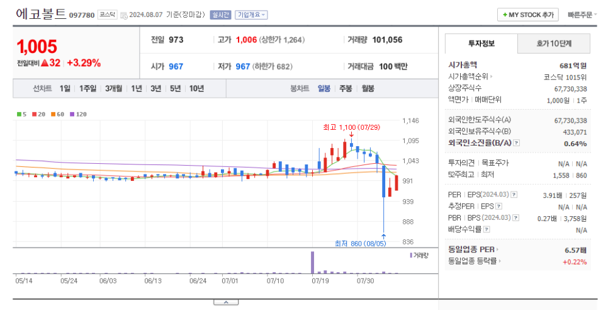Click arrow icon next to 동일업종 등락률
This screenshot has height=310, width=608.
500,261
